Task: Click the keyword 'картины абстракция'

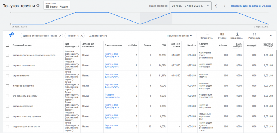Action: pyautogui.click(x=205, y=106)
